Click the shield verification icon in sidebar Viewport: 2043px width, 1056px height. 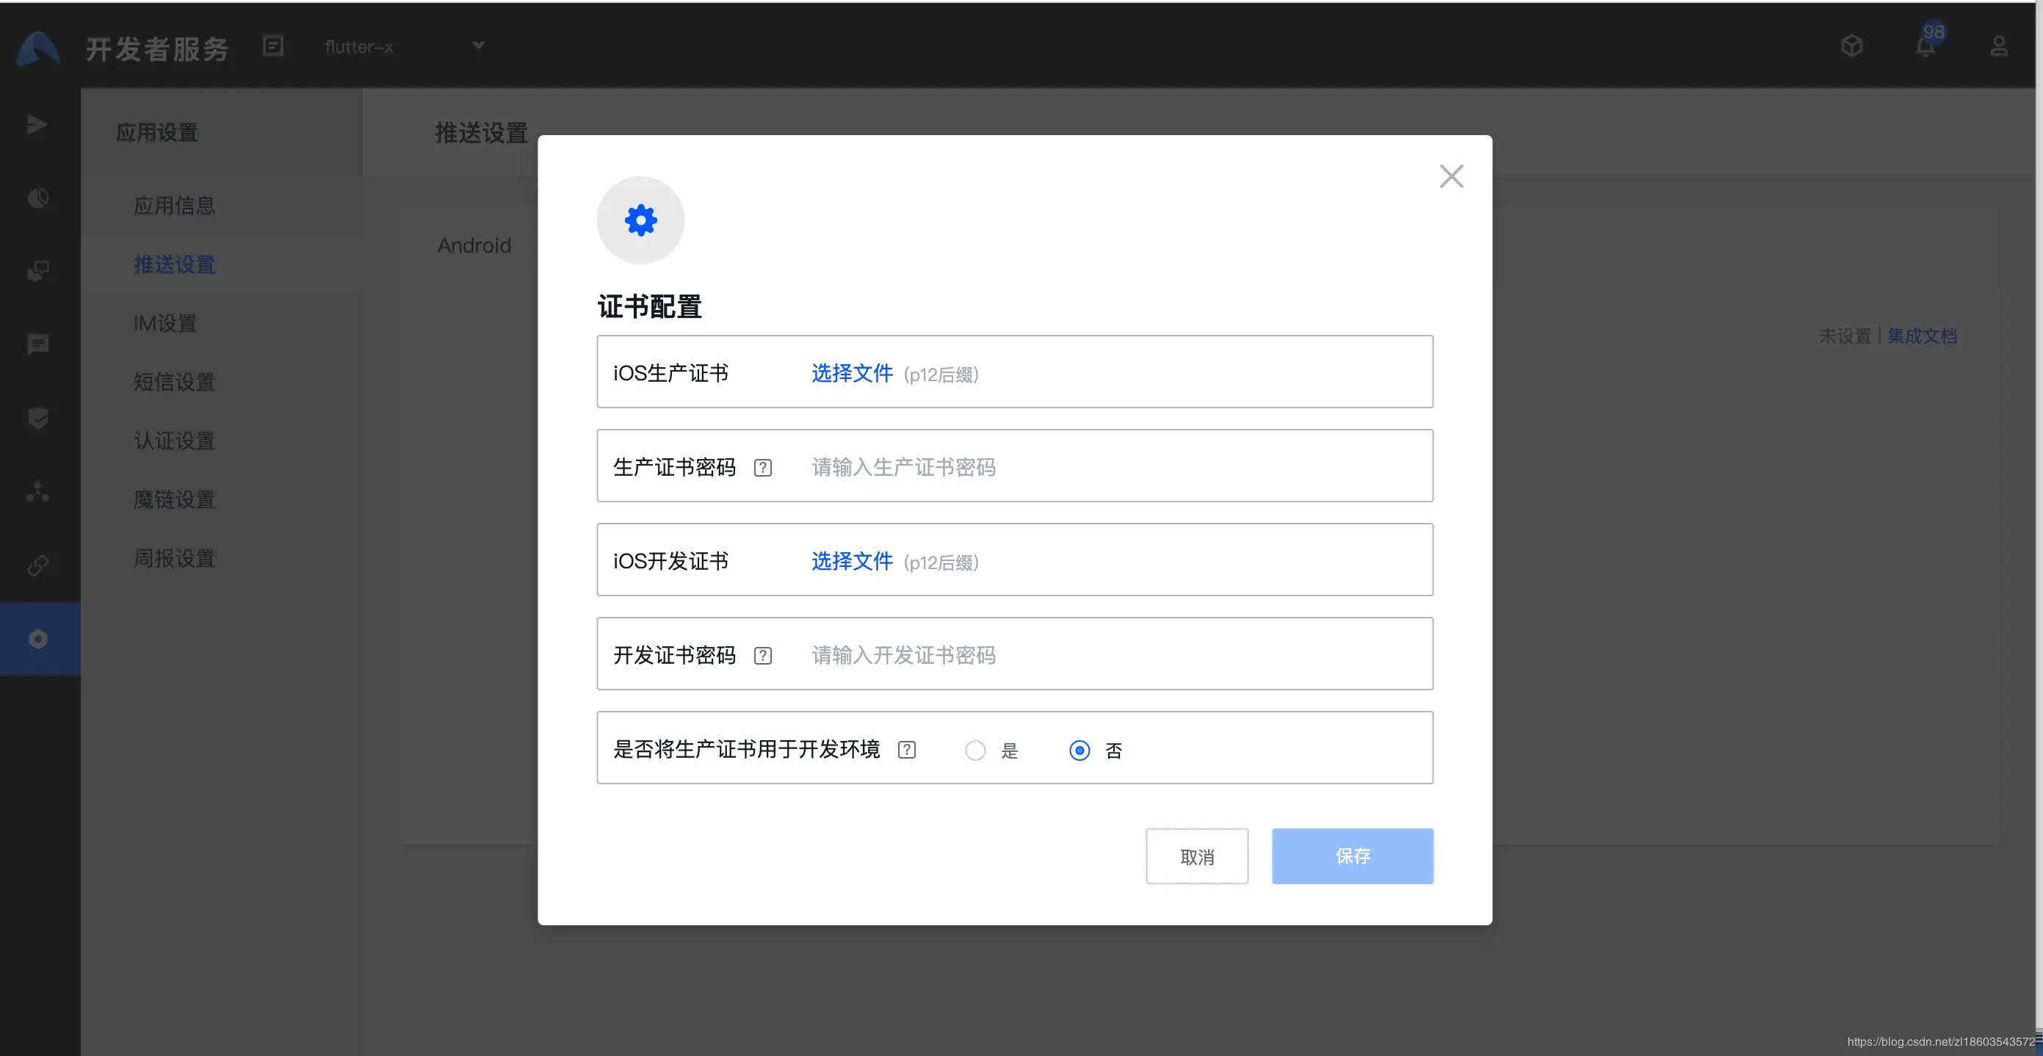pos(37,418)
